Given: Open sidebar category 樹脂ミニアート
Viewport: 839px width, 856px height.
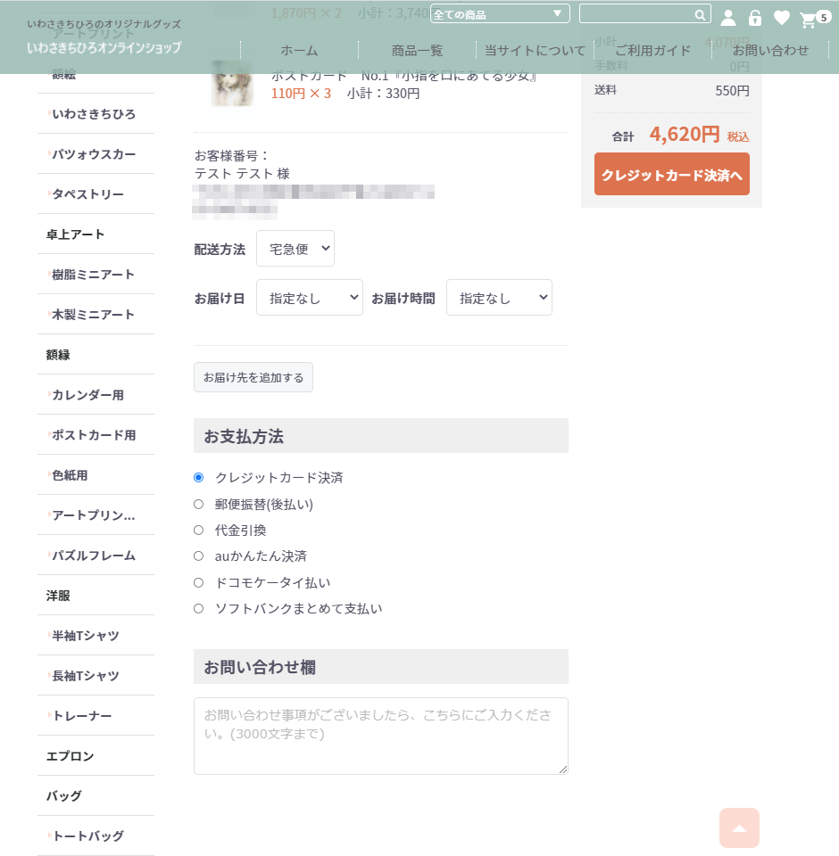Looking at the screenshot, I should pyautogui.click(x=96, y=274).
